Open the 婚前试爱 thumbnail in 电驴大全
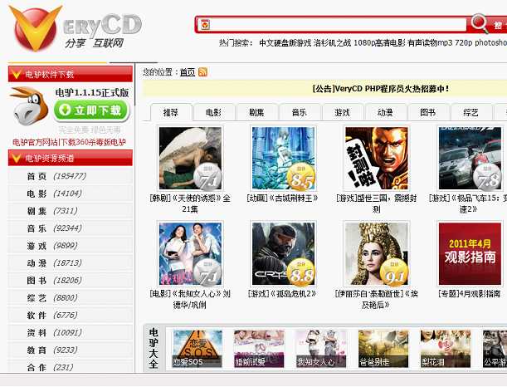The image size is (507, 387). (259, 349)
